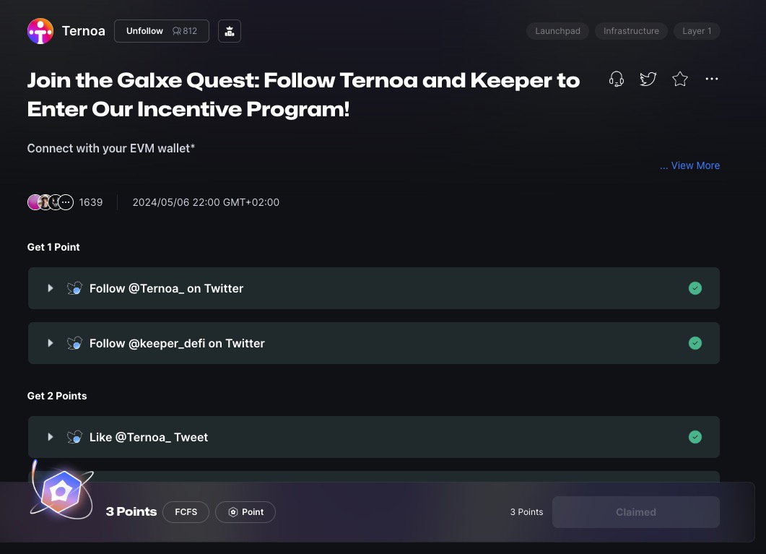Screen dimensions: 766x554
Task: Click the participant avatars group
Action: pos(51,202)
